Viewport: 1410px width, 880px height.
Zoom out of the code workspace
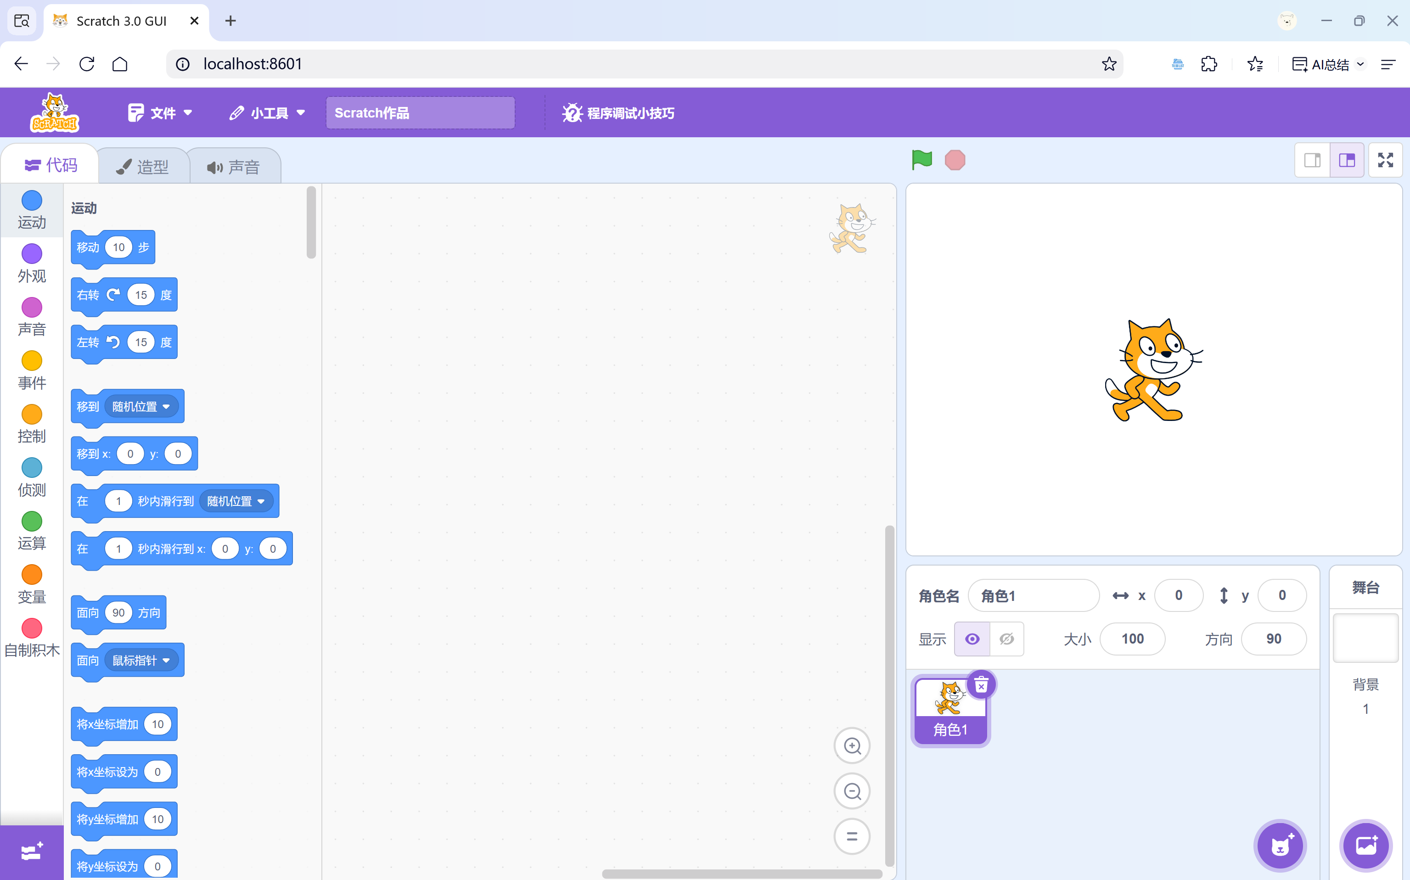[x=852, y=791]
